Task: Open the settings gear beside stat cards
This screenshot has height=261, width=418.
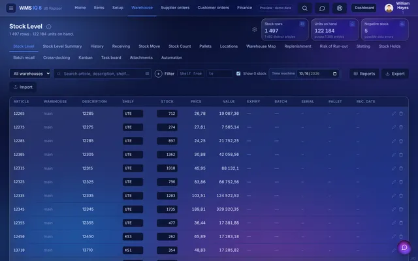Action: [255, 29]
